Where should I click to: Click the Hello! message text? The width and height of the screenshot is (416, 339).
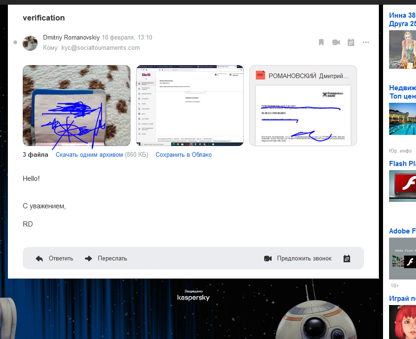point(31,179)
